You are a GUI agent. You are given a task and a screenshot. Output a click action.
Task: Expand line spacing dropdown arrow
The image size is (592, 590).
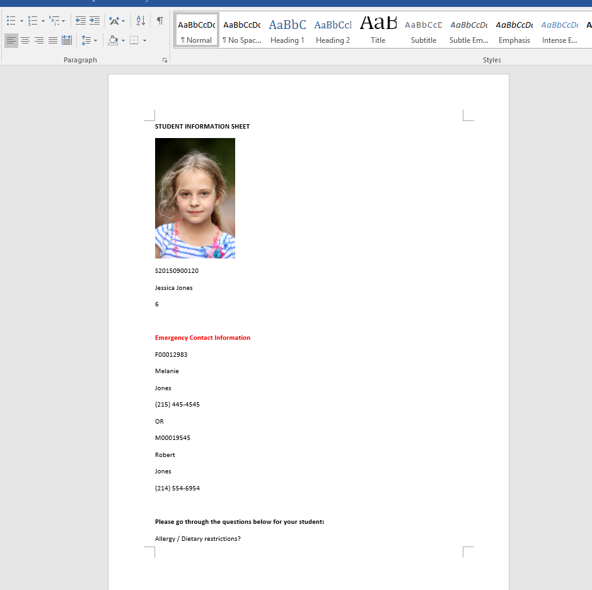pyautogui.click(x=96, y=40)
